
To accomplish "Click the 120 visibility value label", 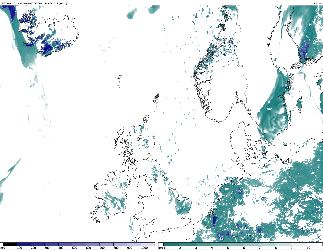I will click(247, 229).
